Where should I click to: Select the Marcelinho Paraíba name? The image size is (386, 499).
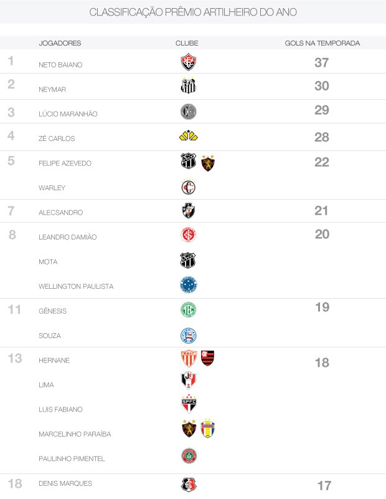[x=75, y=434]
